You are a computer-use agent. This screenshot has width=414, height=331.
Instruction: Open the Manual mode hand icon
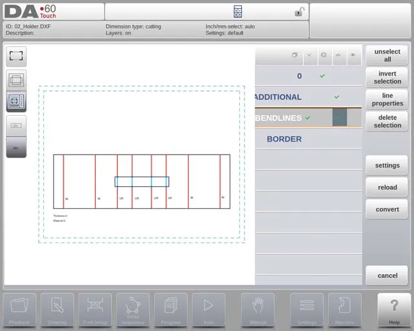pyautogui.click(x=257, y=309)
